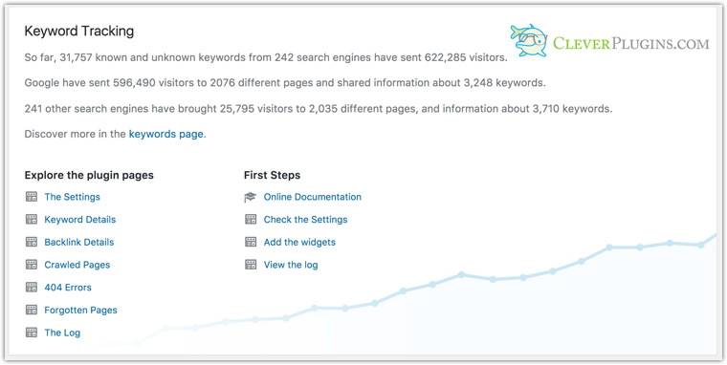Open Backlink Details link
This screenshot has width=727, height=365.
(x=79, y=243)
